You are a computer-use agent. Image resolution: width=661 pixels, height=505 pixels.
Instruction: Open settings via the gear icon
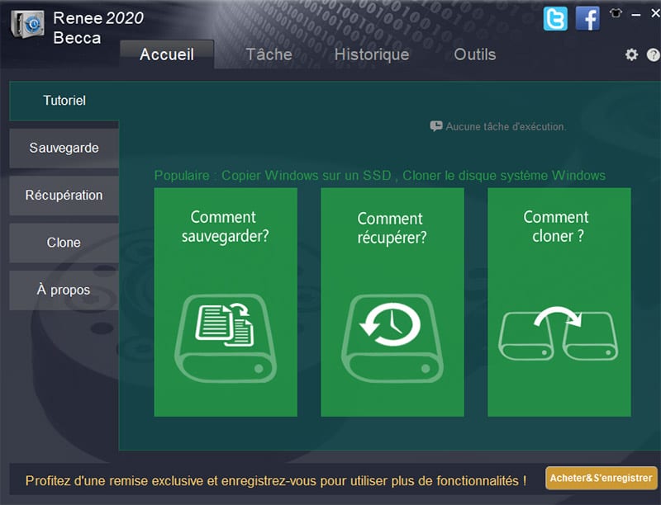coord(631,54)
